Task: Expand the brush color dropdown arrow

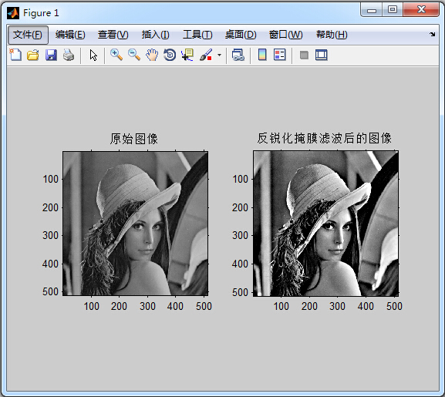Action: point(219,55)
